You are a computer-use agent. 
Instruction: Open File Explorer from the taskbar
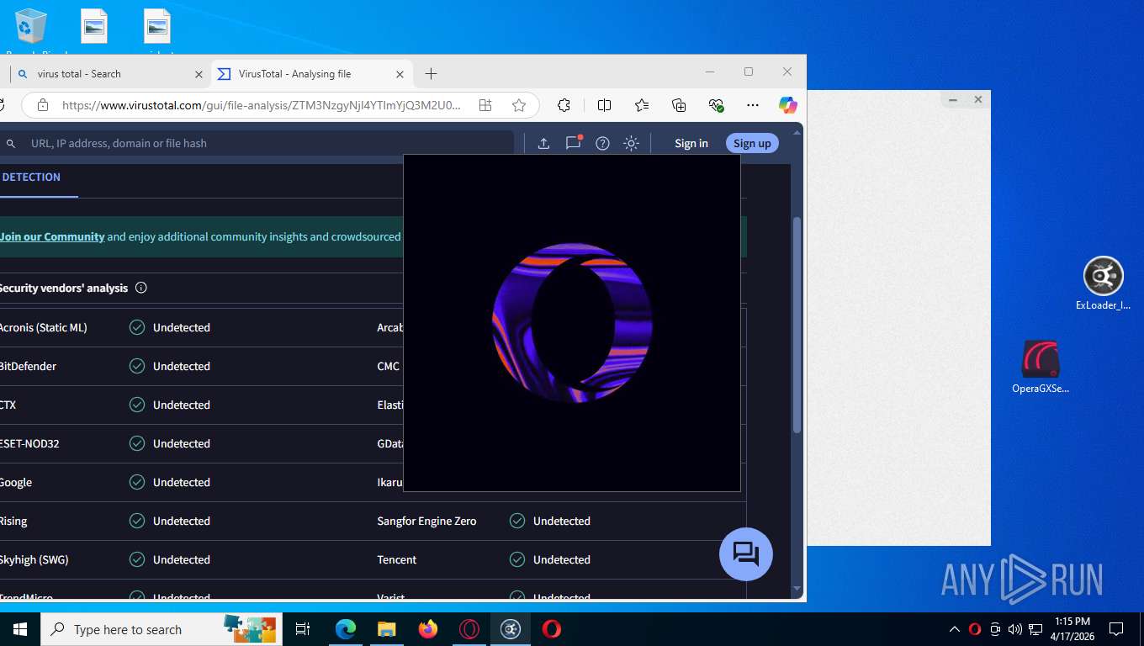(x=386, y=629)
